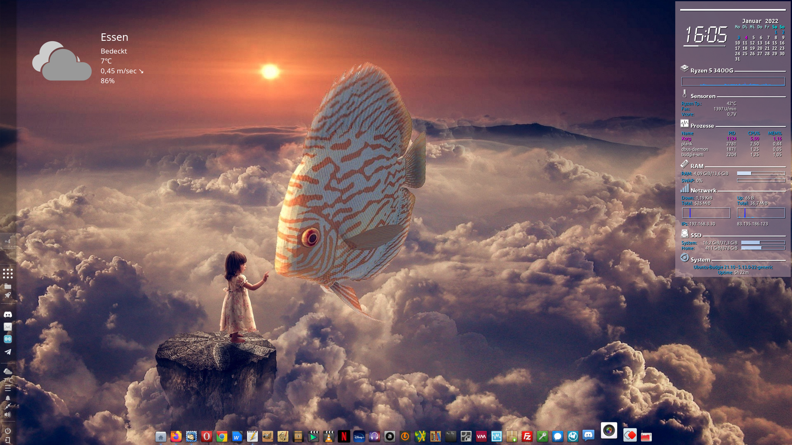Open Firefox from the dock

pos(176,437)
